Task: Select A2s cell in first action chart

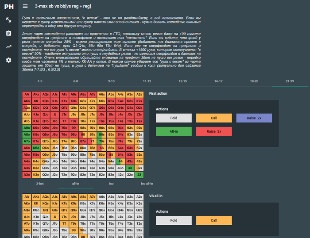Action: point(139,94)
